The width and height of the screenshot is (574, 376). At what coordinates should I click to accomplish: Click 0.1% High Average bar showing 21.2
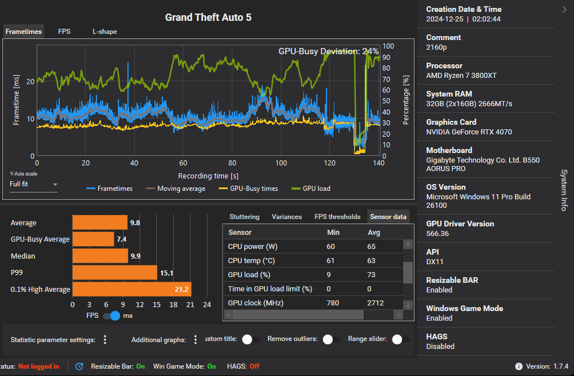click(132, 289)
